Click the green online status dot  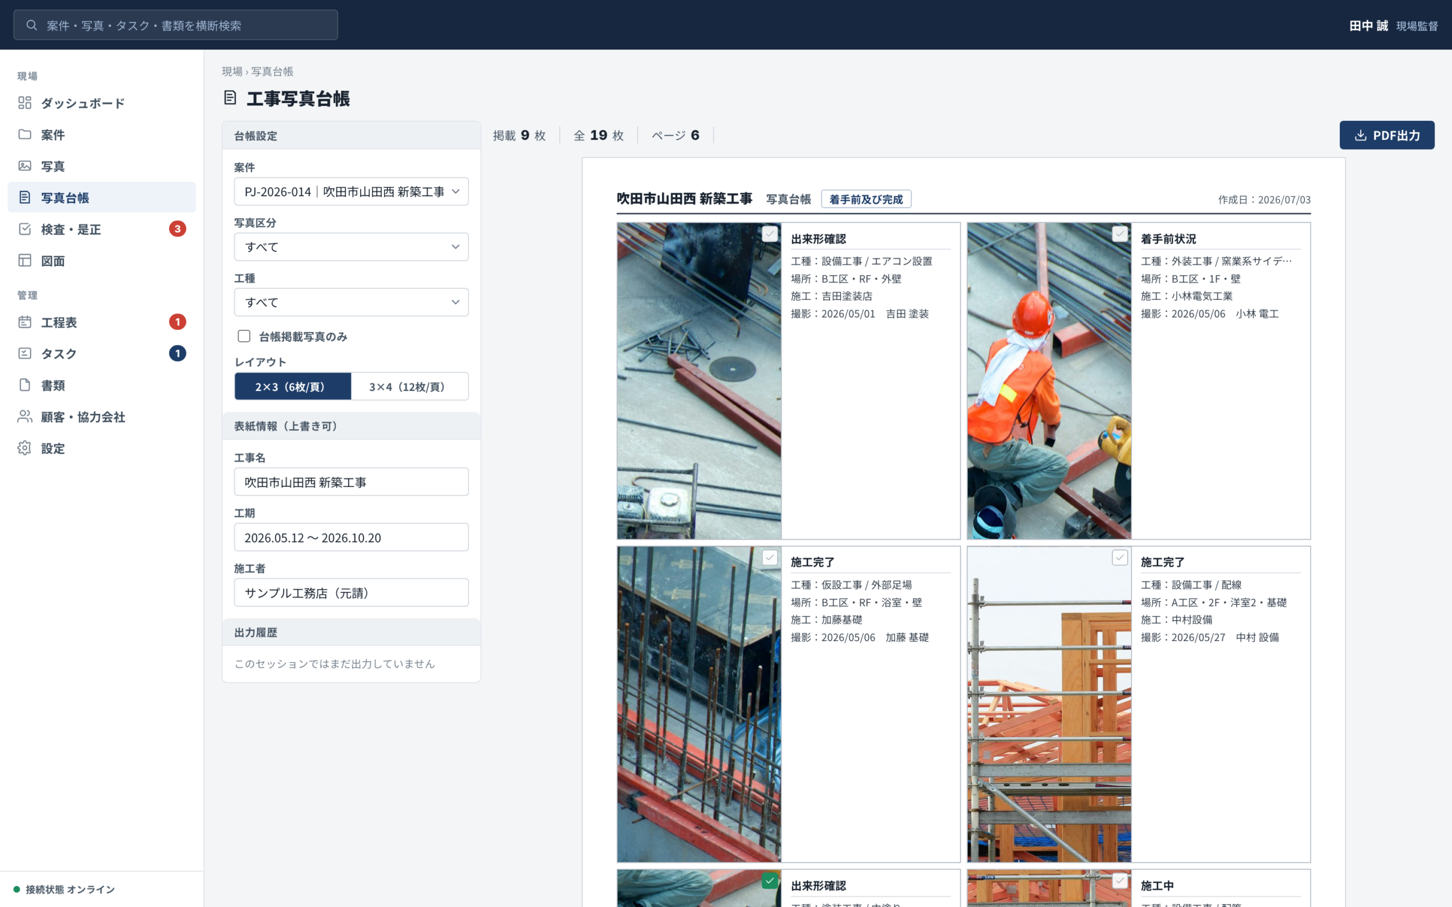click(17, 889)
